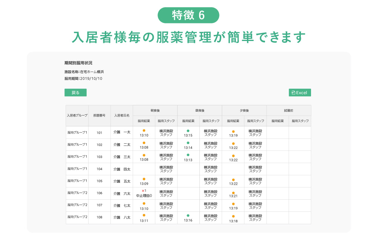Click the orange dot above 13:19 in row 101
Viewport: 377px width, 243px height.
pos(233,131)
